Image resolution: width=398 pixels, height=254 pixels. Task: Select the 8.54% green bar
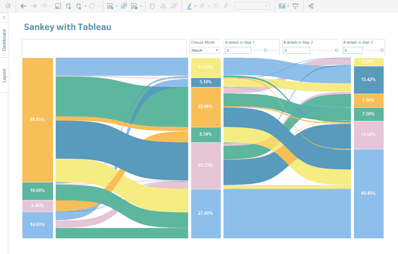coord(206,135)
